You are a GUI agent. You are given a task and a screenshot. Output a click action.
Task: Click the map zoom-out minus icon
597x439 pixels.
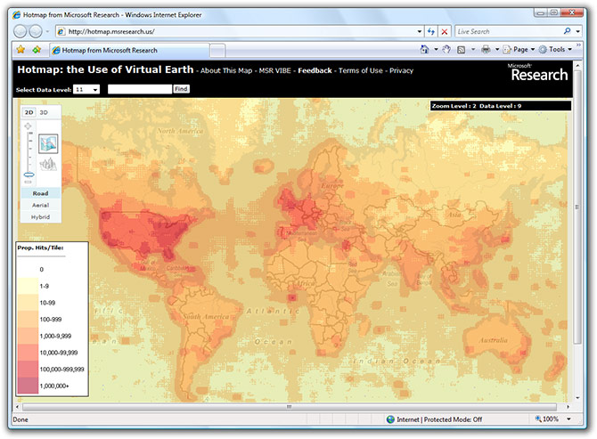tap(29, 183)
